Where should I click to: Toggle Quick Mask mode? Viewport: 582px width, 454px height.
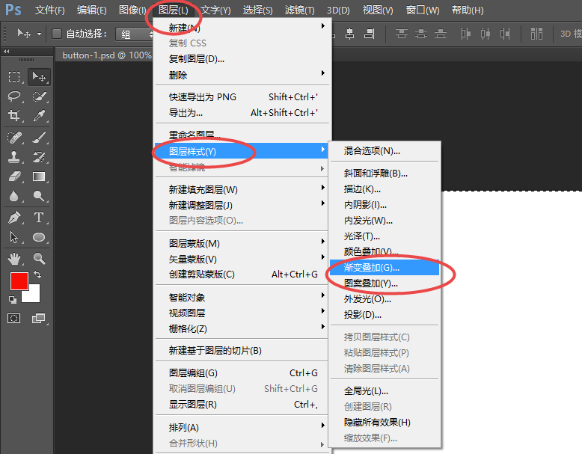14,318
